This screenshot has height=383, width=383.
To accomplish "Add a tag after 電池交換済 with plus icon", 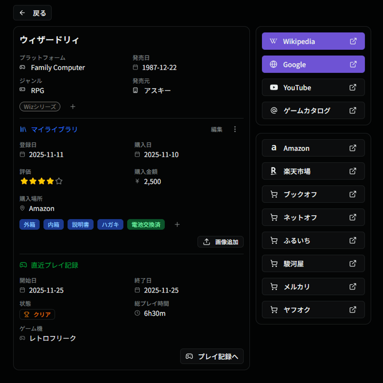I will [177, 224].
